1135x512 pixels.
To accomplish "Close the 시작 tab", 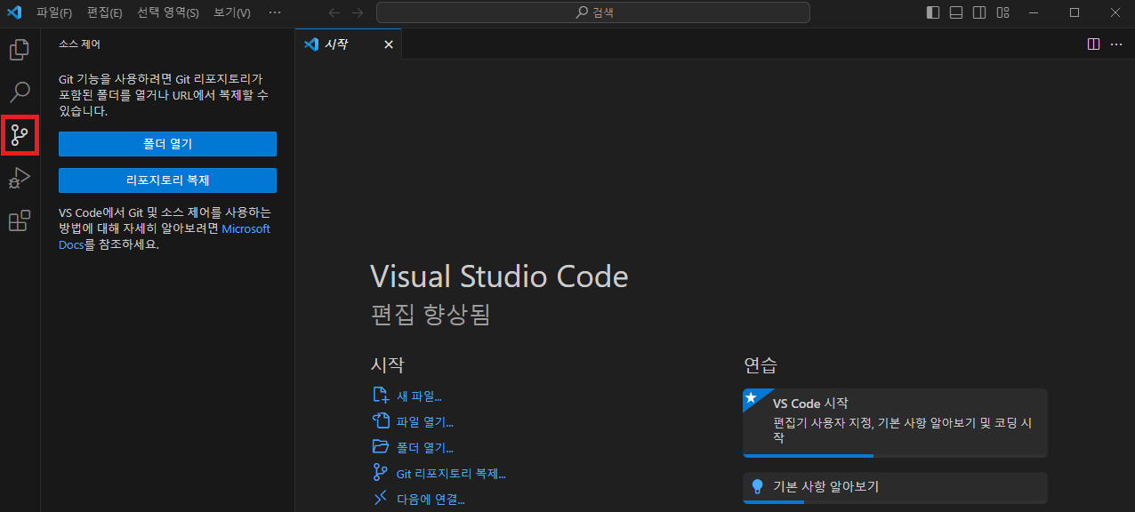I will pos(389,44).
